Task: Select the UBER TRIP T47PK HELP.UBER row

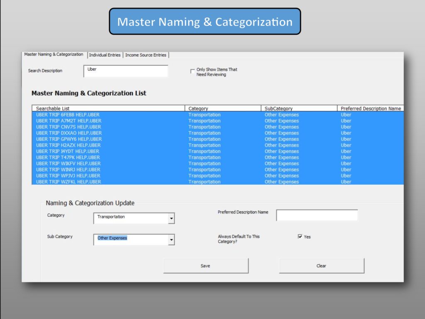Action: tap(68, 157)
